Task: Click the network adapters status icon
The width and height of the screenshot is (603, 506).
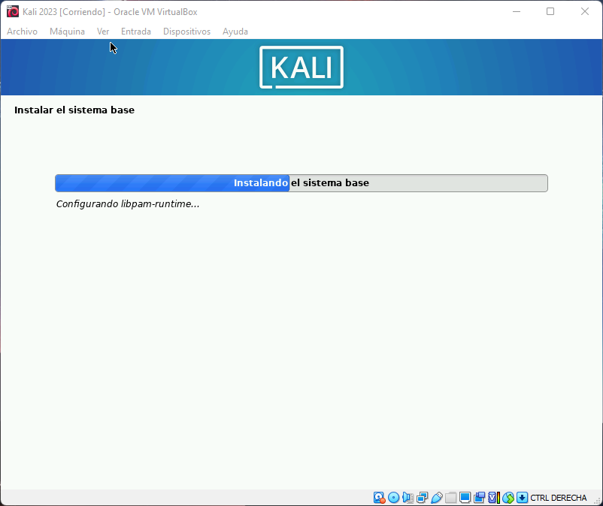Action: point(422,498)
